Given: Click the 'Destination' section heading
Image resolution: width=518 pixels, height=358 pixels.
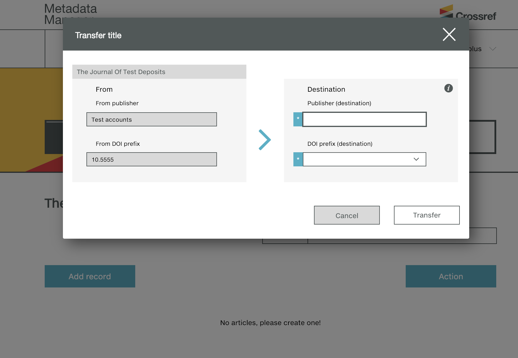Looking at the screenshot, I should (326, 89).
